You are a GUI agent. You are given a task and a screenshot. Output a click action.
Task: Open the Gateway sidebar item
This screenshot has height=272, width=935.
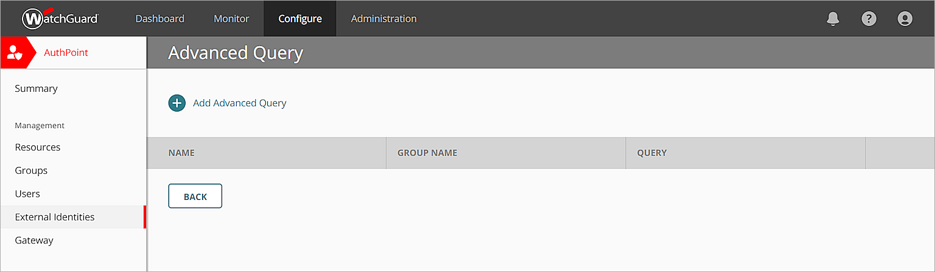34,240
